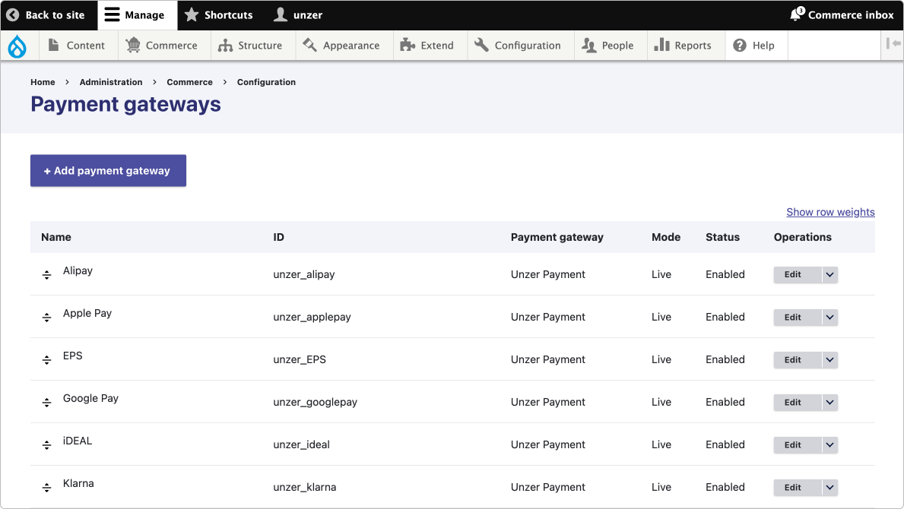This screenshot has height=509, width=904.
Task: Expand operations dropdown for iDEAL
Action: click(x=829, y=445)
